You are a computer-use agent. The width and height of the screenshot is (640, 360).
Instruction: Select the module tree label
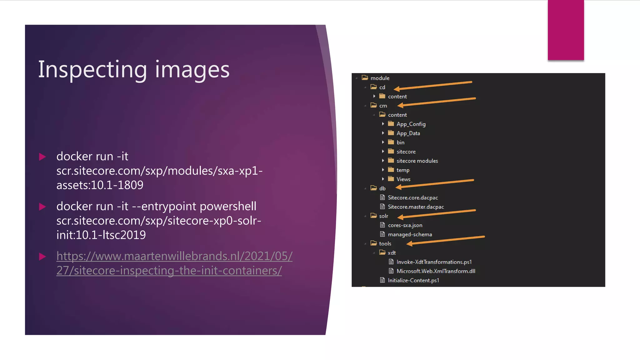pos(380,78)
